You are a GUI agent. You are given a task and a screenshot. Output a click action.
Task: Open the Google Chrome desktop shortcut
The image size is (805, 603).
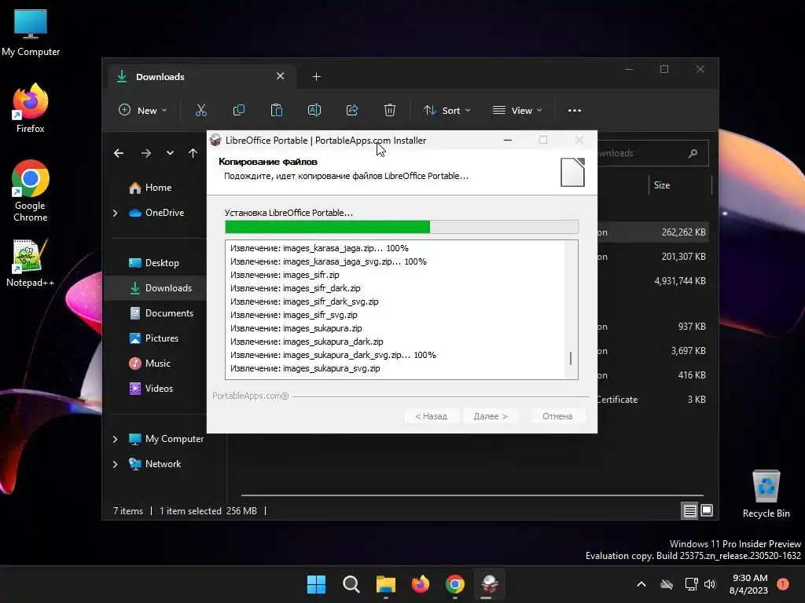click(31, 192)
